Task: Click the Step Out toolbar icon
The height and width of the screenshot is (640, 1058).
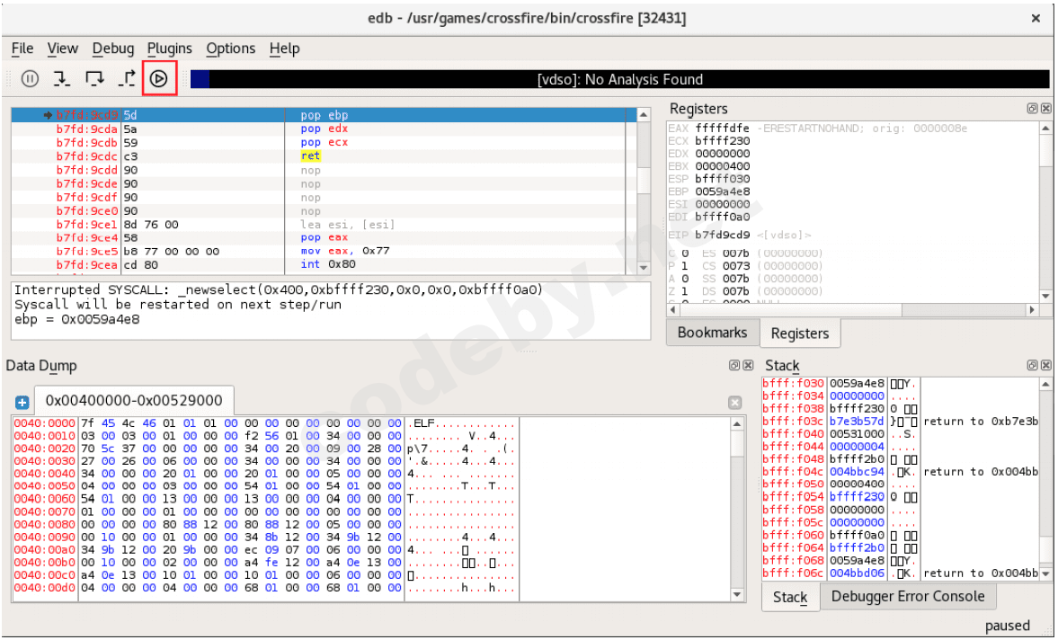Action: click(127, 79)
